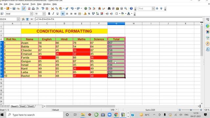Export directly as PDF icon
Screen dimensions: 210x118
(29, 9)
